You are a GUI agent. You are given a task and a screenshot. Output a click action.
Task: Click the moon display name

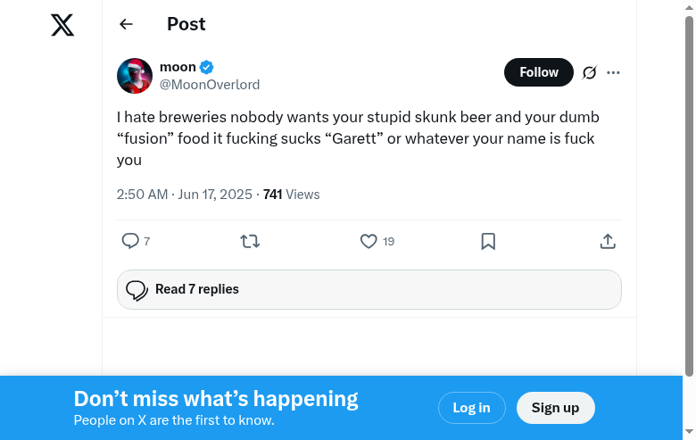click(178, 67)
